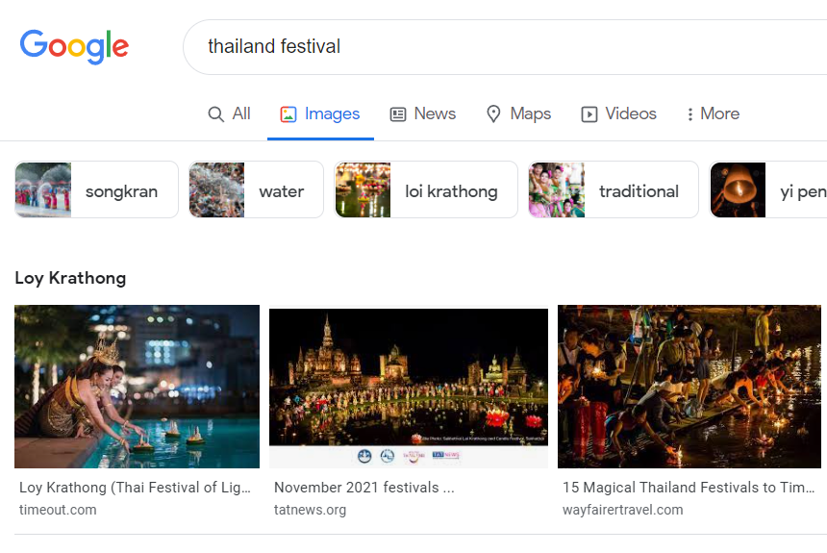
Task: Click the November 2021 festivals link
Action: point(363,488)
